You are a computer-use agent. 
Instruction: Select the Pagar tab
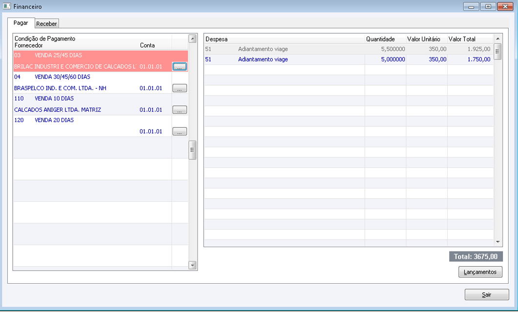(21, 23)
